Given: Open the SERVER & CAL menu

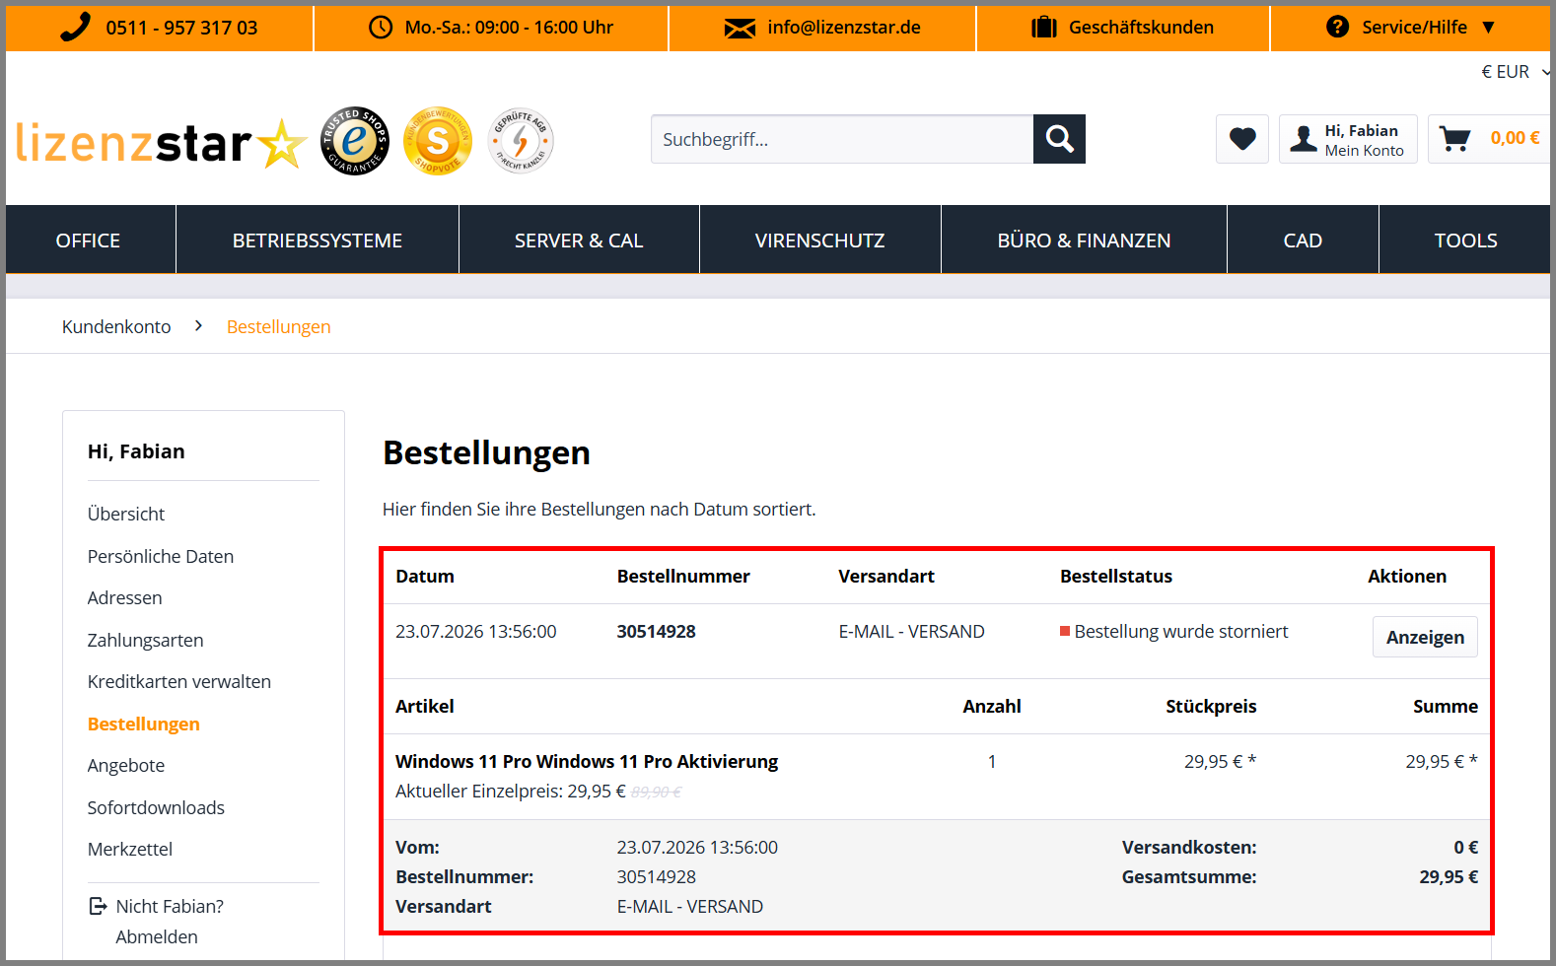Looking at the screenshot, I should 579,241.
